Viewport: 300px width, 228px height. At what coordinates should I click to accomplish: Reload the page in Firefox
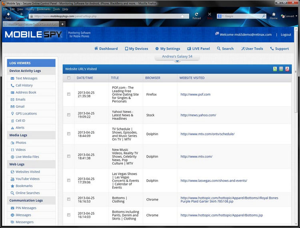point(196,16)
